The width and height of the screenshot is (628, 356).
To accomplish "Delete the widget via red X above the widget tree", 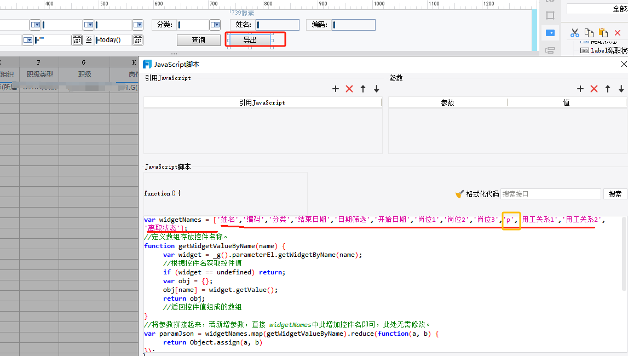I will [x=618, y=33].
